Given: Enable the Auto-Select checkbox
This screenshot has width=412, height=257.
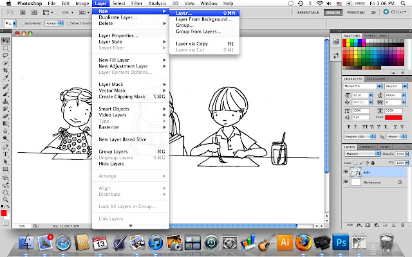Looking at the screenshot, I should pyautogui.click(x=23, y=23).
